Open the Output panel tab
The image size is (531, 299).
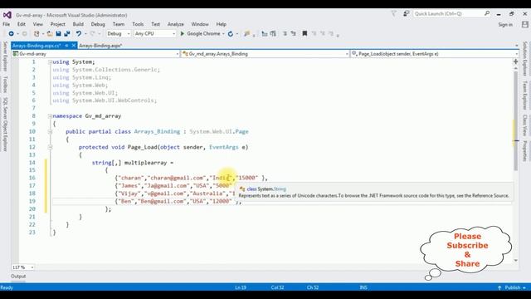point(18,277)
